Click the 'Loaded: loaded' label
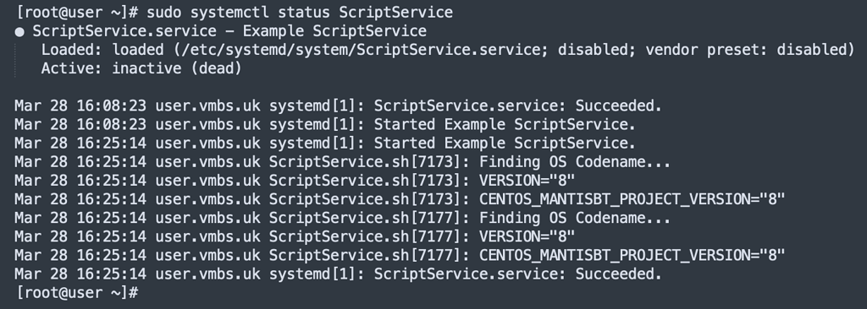Screen dimensions: 867x309 (102, 50)
